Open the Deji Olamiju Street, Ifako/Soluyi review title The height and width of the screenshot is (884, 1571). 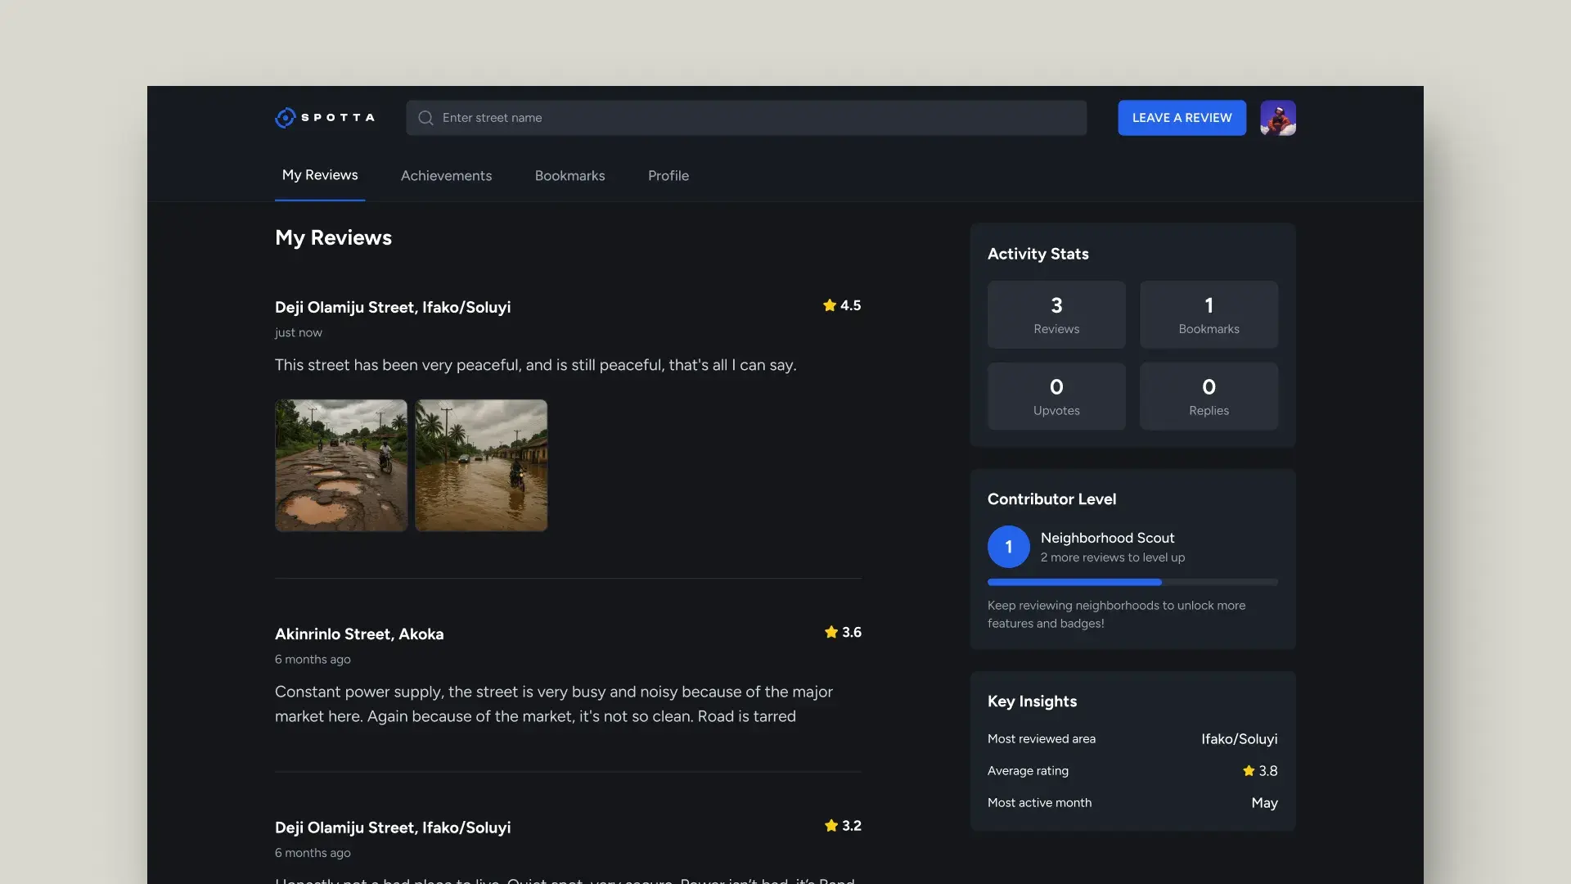coord(393,307)
